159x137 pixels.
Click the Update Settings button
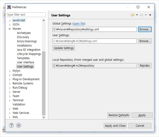click(x=64, y=48)
